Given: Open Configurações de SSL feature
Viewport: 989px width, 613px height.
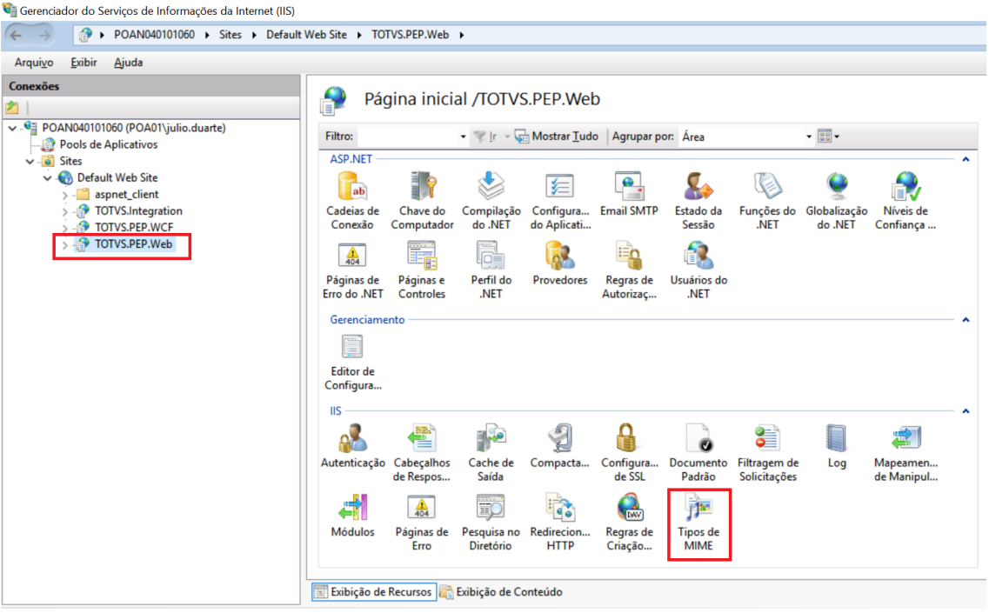Looking at the screenshot, I should 629,453.
